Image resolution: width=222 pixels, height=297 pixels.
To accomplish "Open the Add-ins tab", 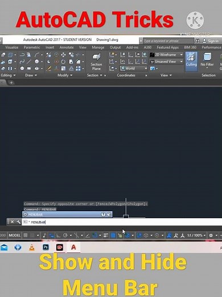I will coord(132,47).
